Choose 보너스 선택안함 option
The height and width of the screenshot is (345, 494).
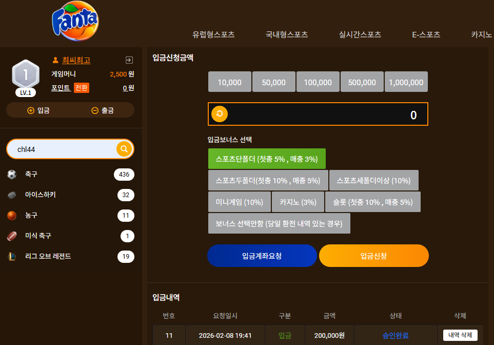click(279, 223)
